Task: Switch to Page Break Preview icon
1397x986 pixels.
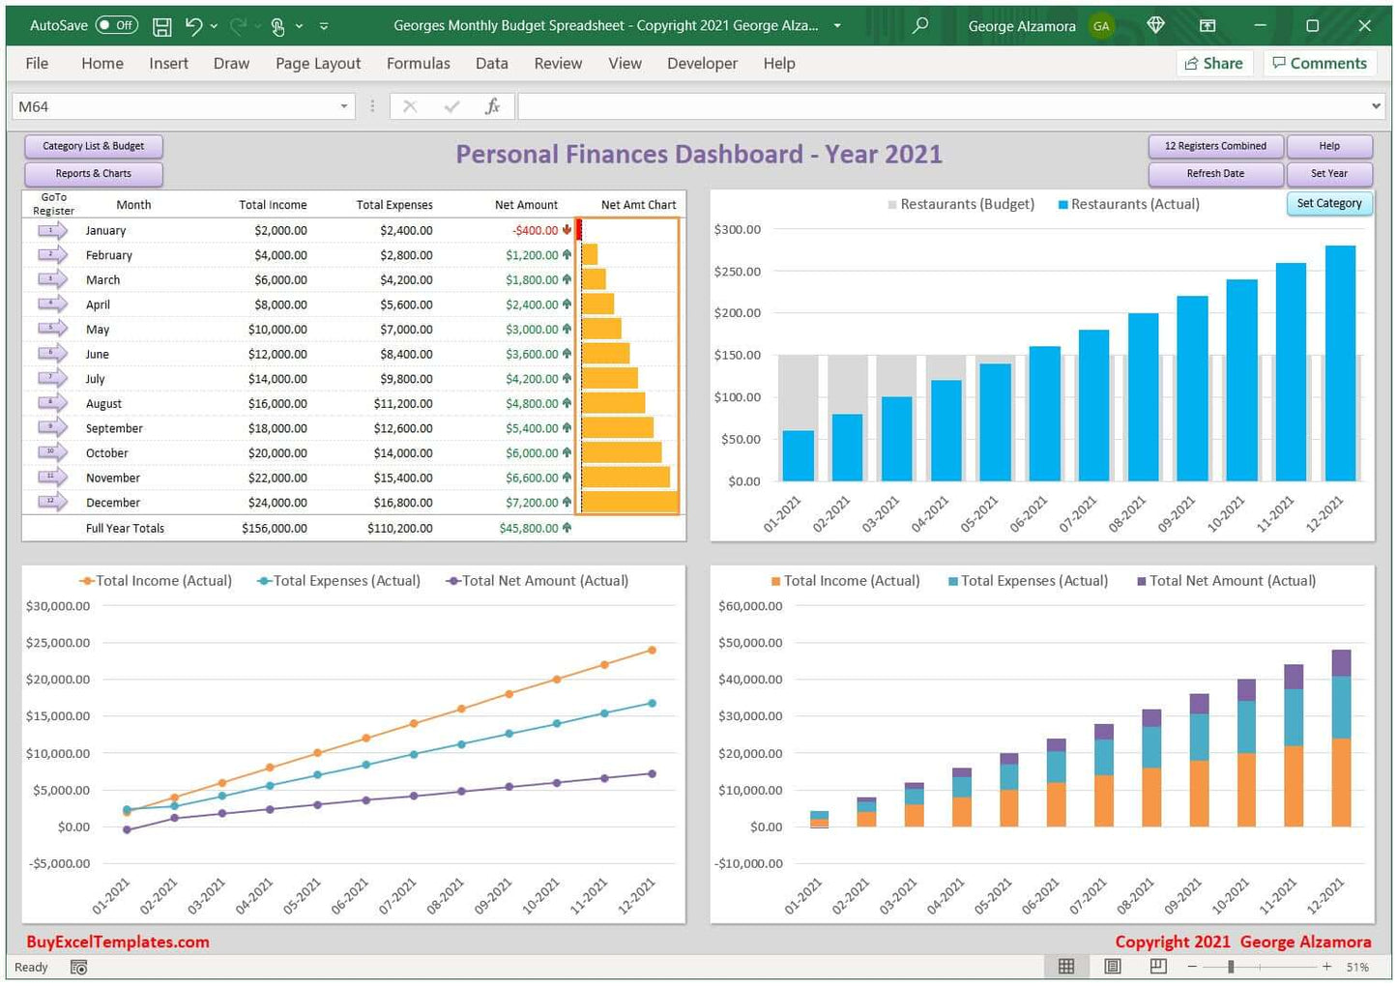Action: pyautogui.click(x=1158, y=967)
